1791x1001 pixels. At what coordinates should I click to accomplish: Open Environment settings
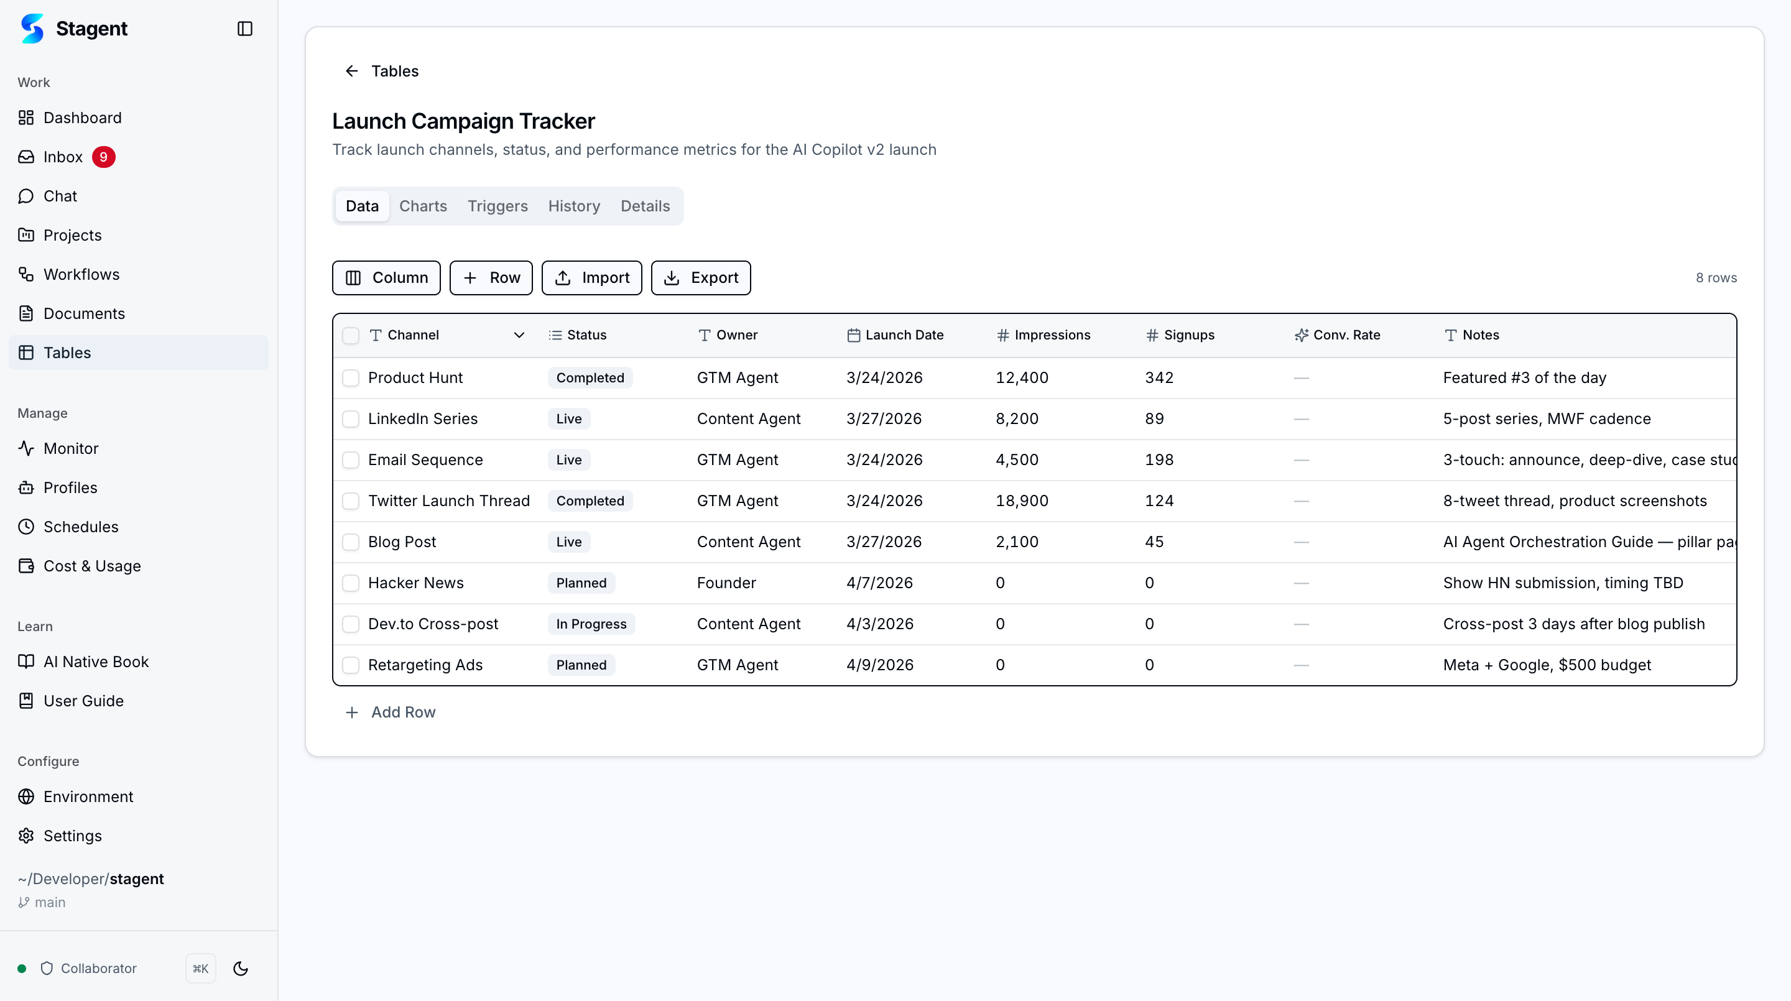pyautogui.click(x=88, y=796)
